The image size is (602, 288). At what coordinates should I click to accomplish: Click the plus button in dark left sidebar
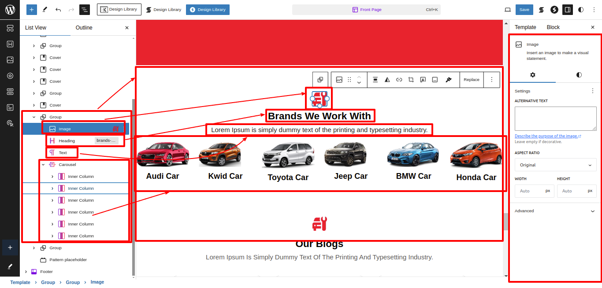(x=10, y=247)
